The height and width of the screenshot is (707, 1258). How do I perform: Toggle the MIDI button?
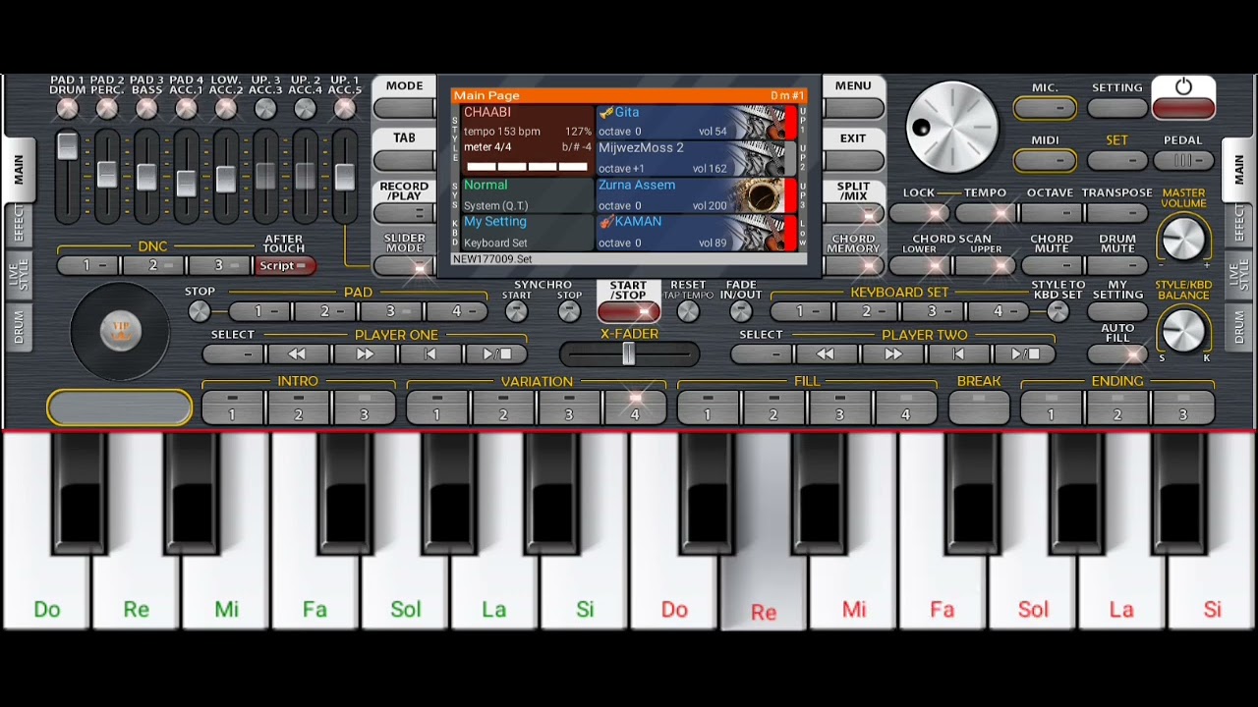tap(1045, 160)
